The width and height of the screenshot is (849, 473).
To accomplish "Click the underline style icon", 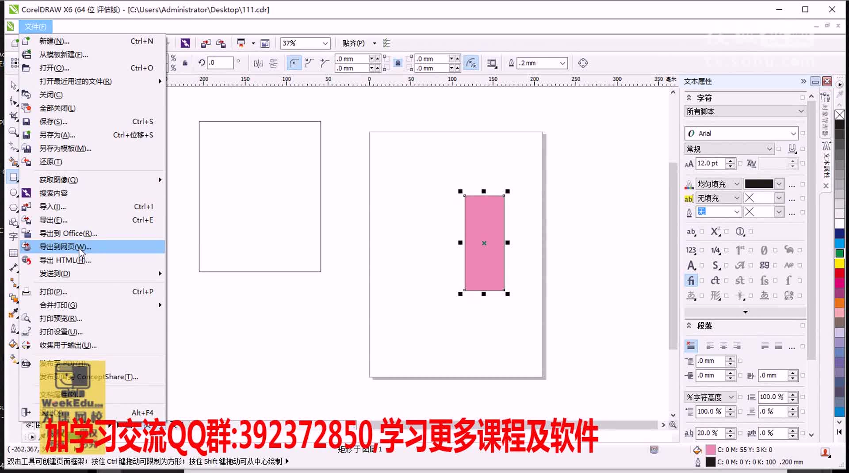I will pos(792,149).
